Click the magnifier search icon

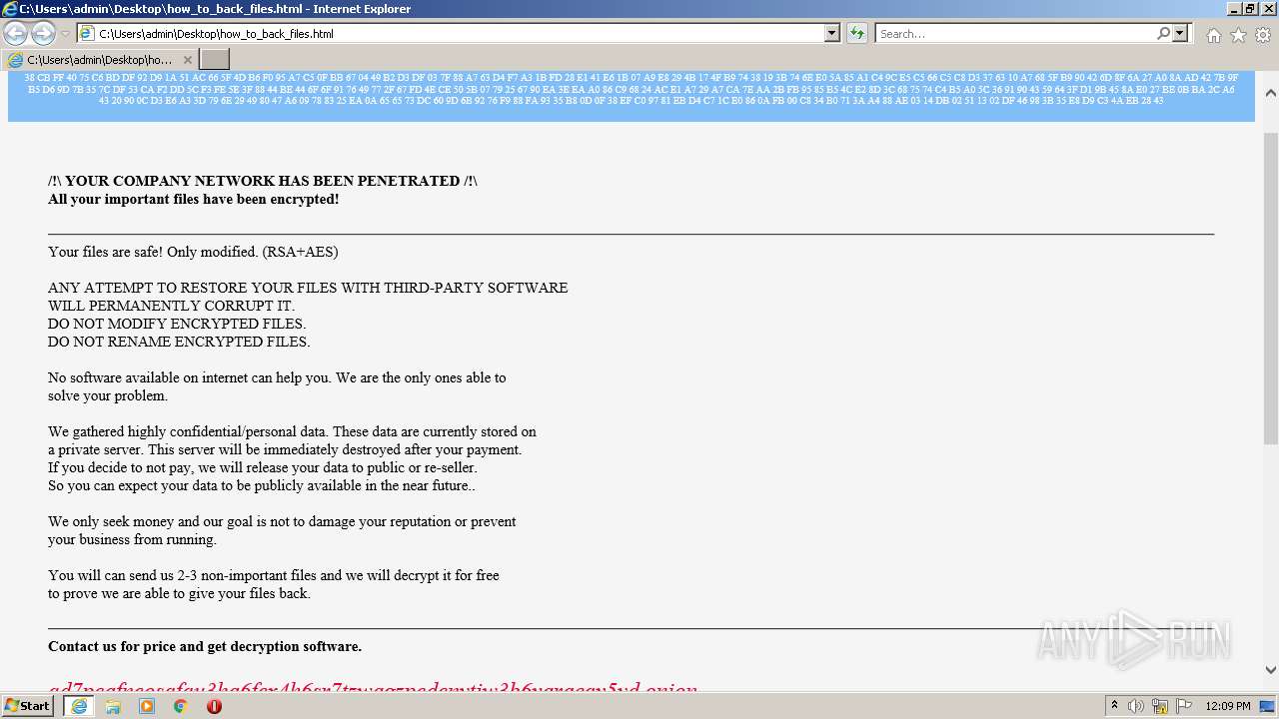1163,34
